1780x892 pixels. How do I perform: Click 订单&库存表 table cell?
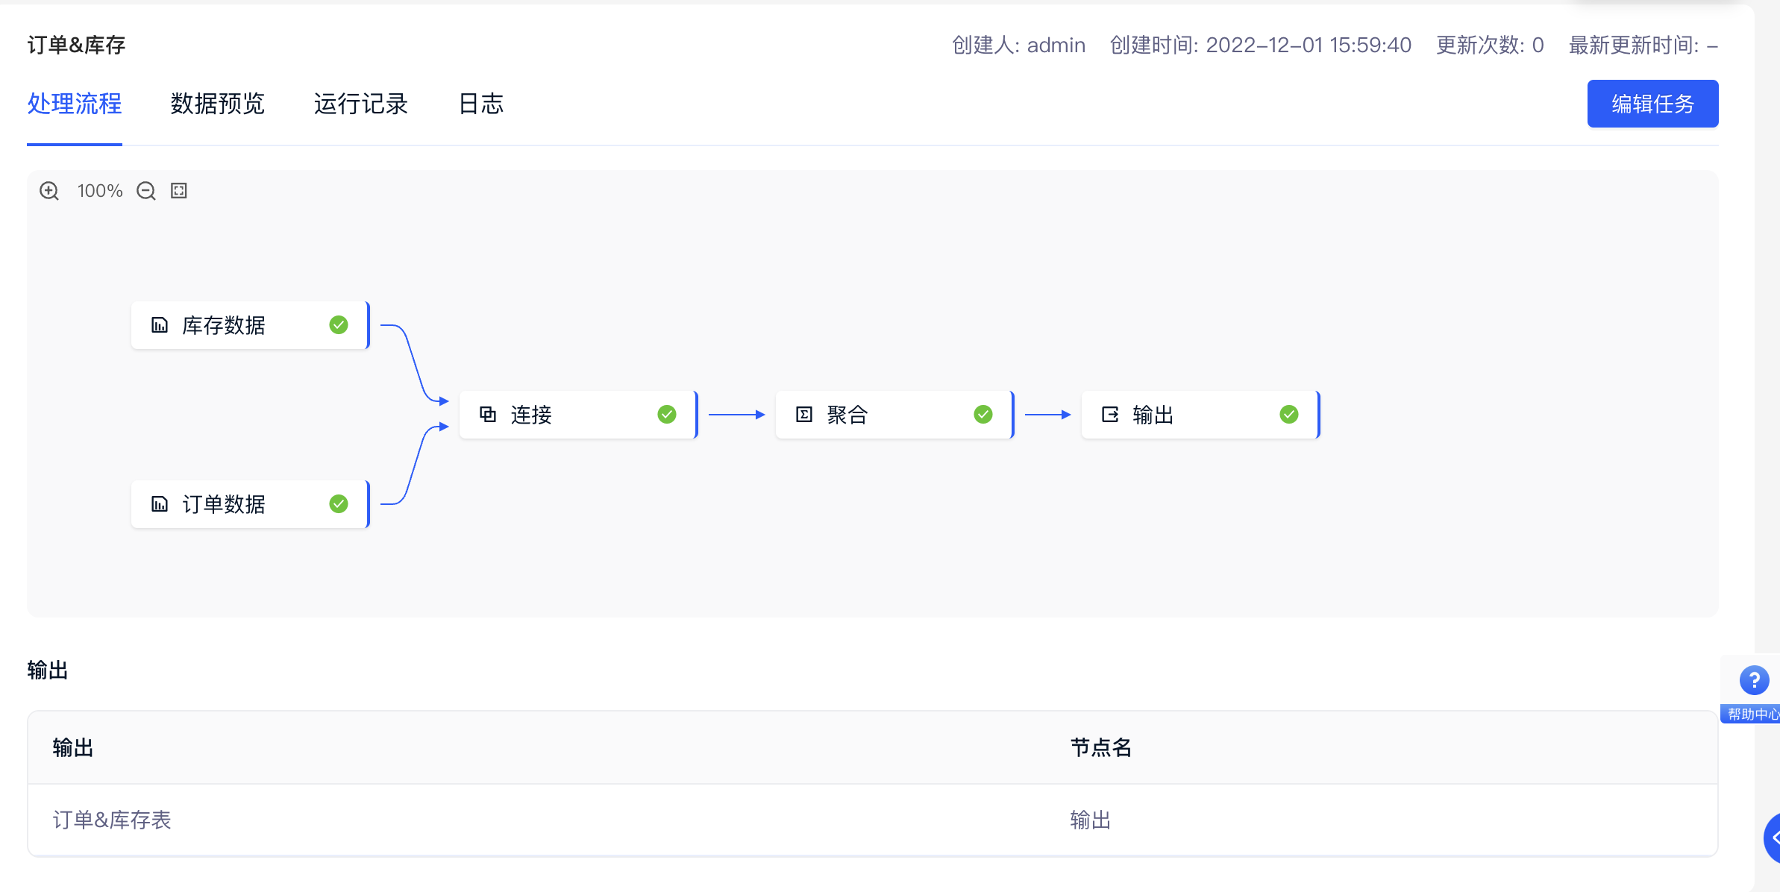[112, 820]
